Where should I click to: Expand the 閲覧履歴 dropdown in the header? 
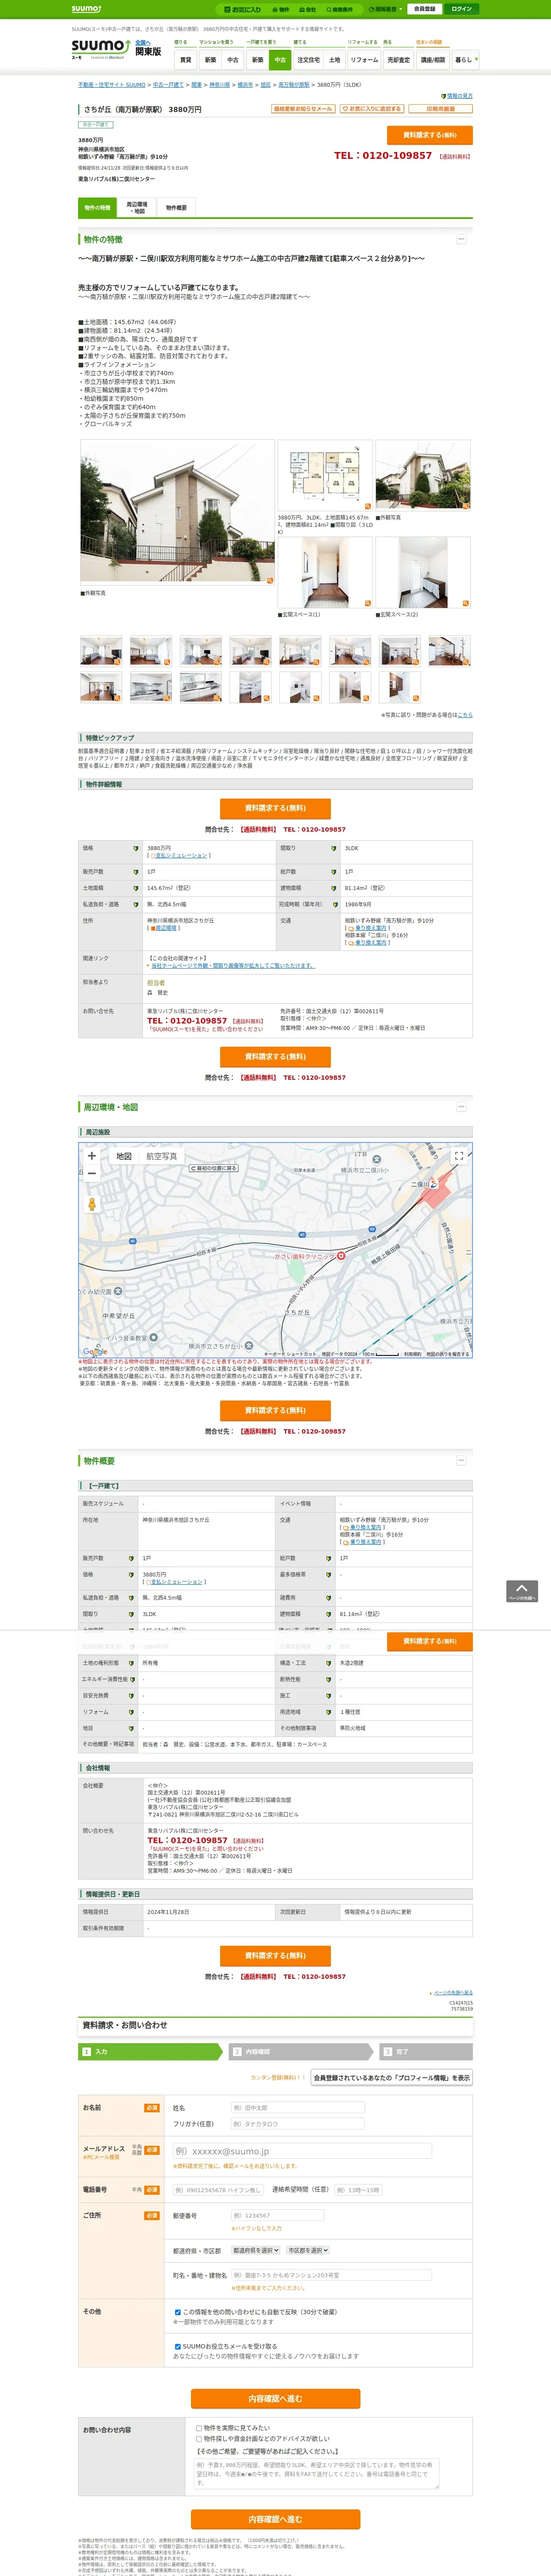(385, 9)
